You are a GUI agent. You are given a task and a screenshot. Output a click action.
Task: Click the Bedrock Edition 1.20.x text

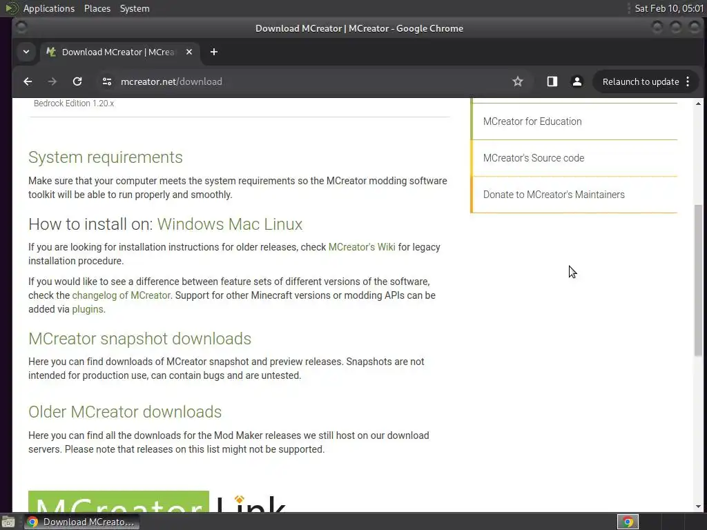[x=74, y=104]
